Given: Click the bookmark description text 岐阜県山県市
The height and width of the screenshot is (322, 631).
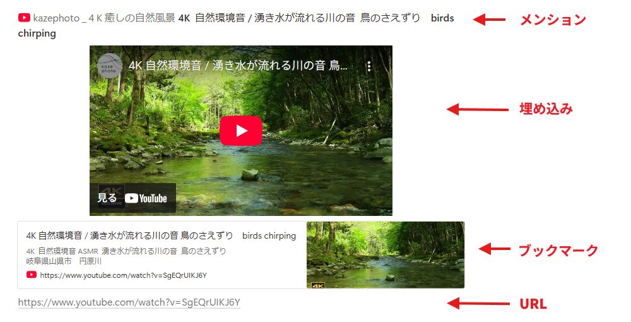Looking at the screenshot, I should 49,261.
